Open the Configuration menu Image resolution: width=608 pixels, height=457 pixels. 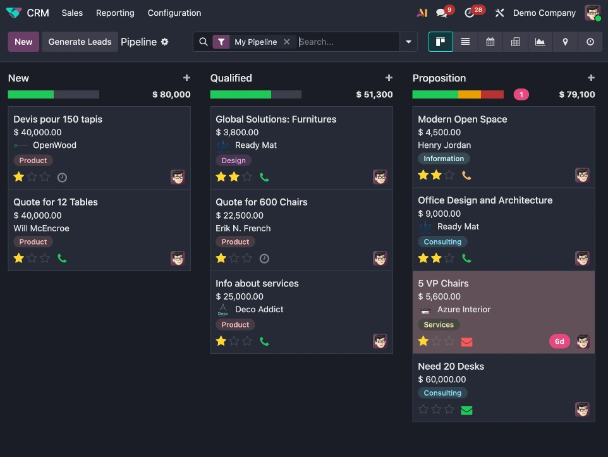click(x=174, y=13)
